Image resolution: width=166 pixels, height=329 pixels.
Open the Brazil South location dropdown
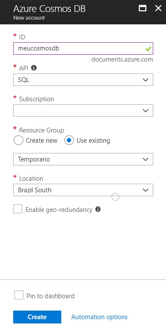(83, 190)
